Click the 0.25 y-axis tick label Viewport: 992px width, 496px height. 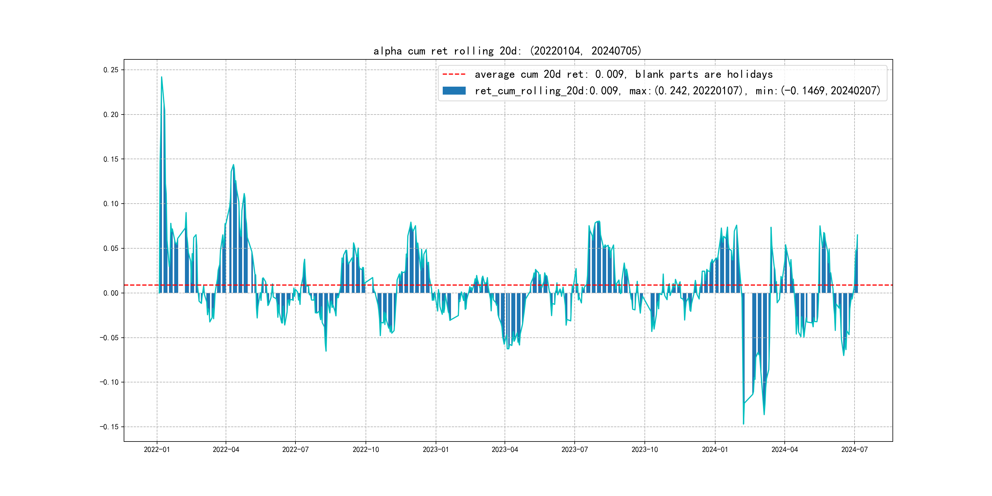click(x=111, y=70)
